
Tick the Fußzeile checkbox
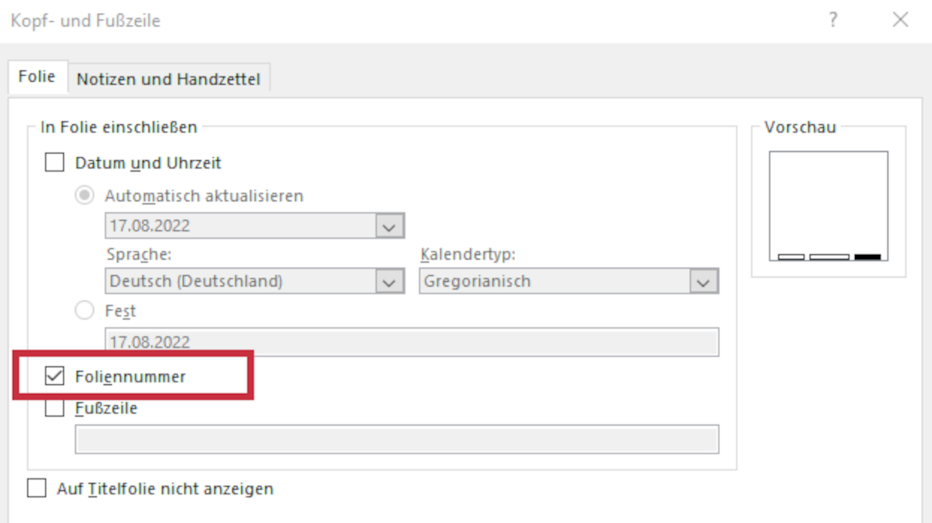[x=55, y=408]
